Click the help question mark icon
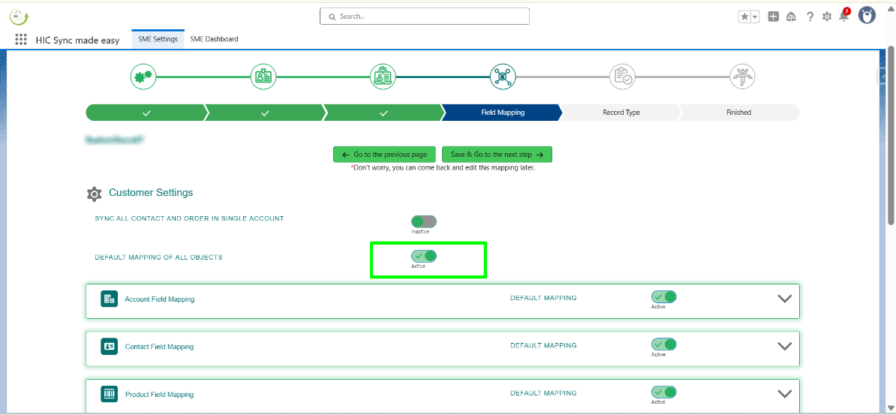The image size is (896, 415). point(810,17)
